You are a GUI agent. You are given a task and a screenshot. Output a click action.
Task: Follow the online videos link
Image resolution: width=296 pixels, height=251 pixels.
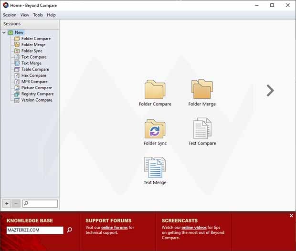(194, 228)
